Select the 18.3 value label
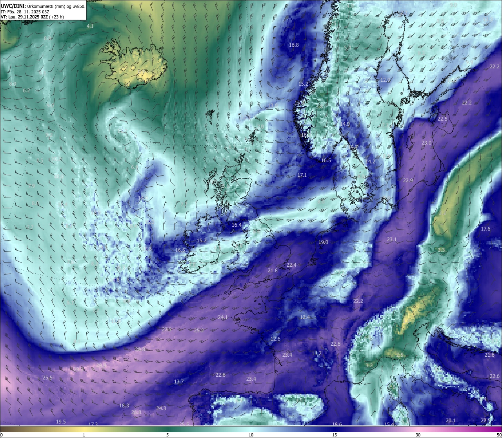Viewport: 502px width, 438px height. click(x=124, y=405)
